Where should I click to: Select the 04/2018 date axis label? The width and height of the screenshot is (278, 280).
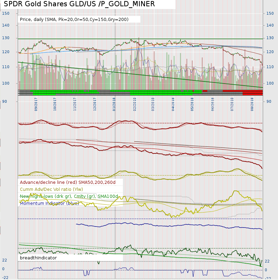tap(173, 104)
